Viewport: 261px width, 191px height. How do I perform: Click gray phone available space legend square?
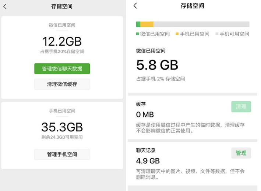click(x=217, y=34)
